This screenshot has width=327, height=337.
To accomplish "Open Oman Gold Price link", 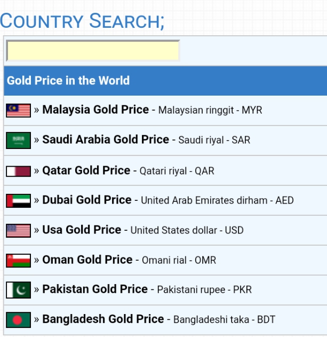I will pos(87,260).
